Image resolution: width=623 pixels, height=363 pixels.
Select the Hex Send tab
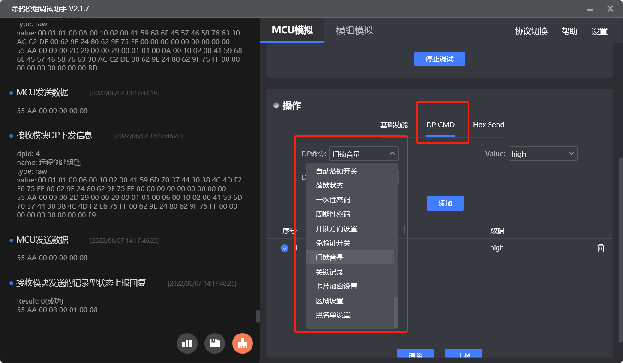(489, 125)
